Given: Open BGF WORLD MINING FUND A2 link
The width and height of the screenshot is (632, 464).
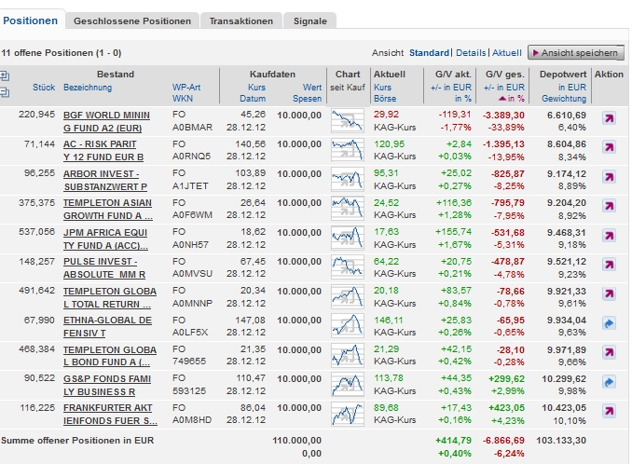Looking at the screenshot, I should pos(106,122).
